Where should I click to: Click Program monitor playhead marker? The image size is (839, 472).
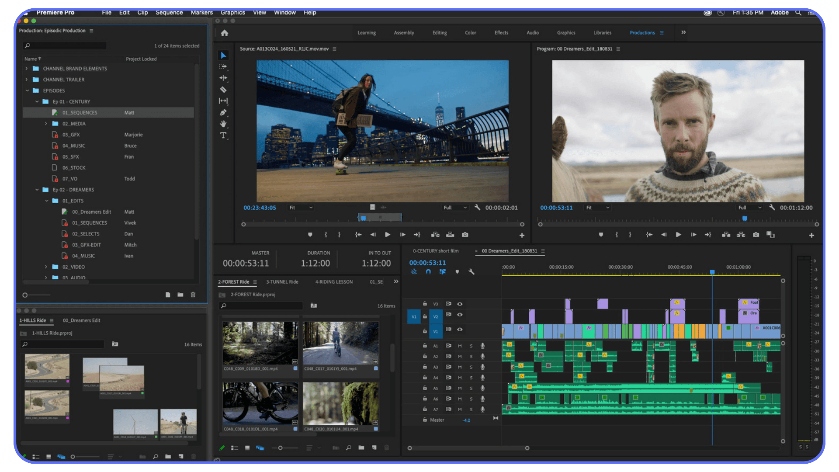coord(745,219)
